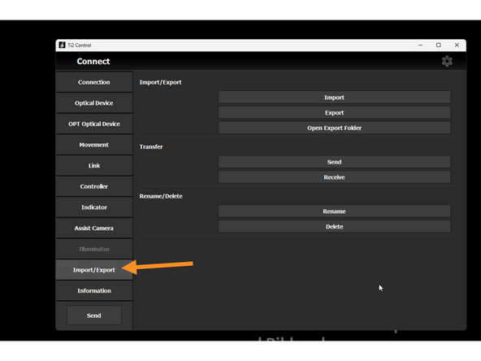Click the Receive button
The image size is (481, 361).
[x=335, y=177]
